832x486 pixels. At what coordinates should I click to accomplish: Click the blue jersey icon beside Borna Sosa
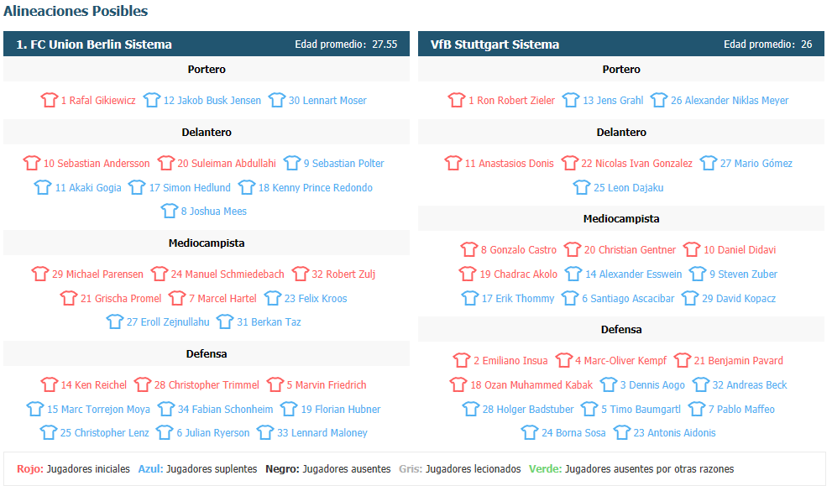[530, 432]
